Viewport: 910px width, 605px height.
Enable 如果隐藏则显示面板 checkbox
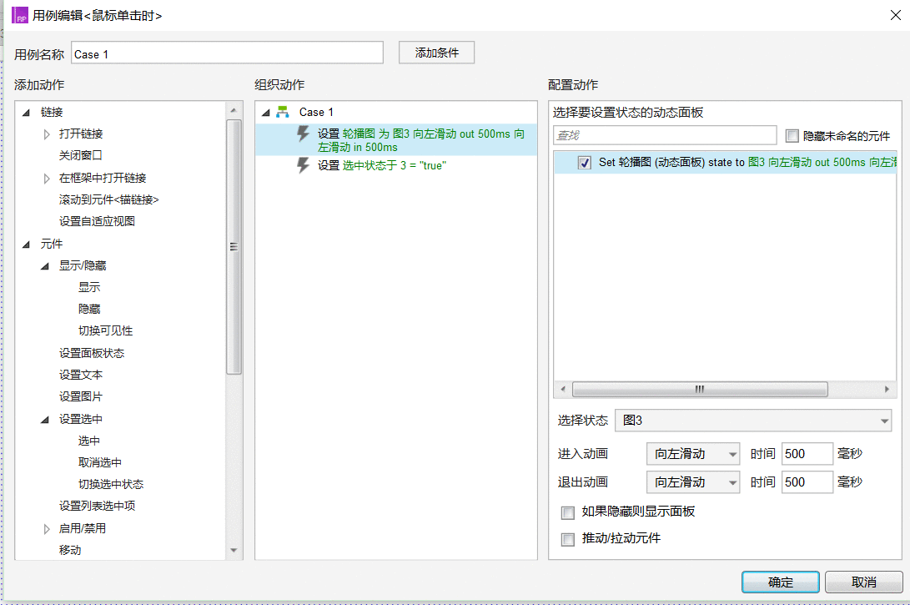(x=567, y=512)
